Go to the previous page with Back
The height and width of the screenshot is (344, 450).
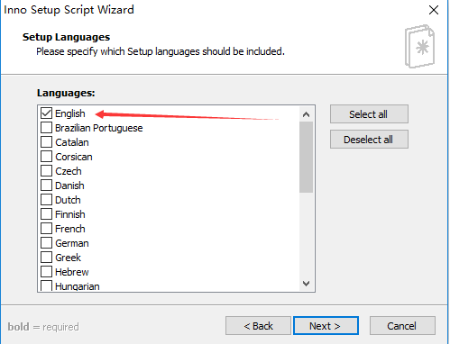click(258, 326)
